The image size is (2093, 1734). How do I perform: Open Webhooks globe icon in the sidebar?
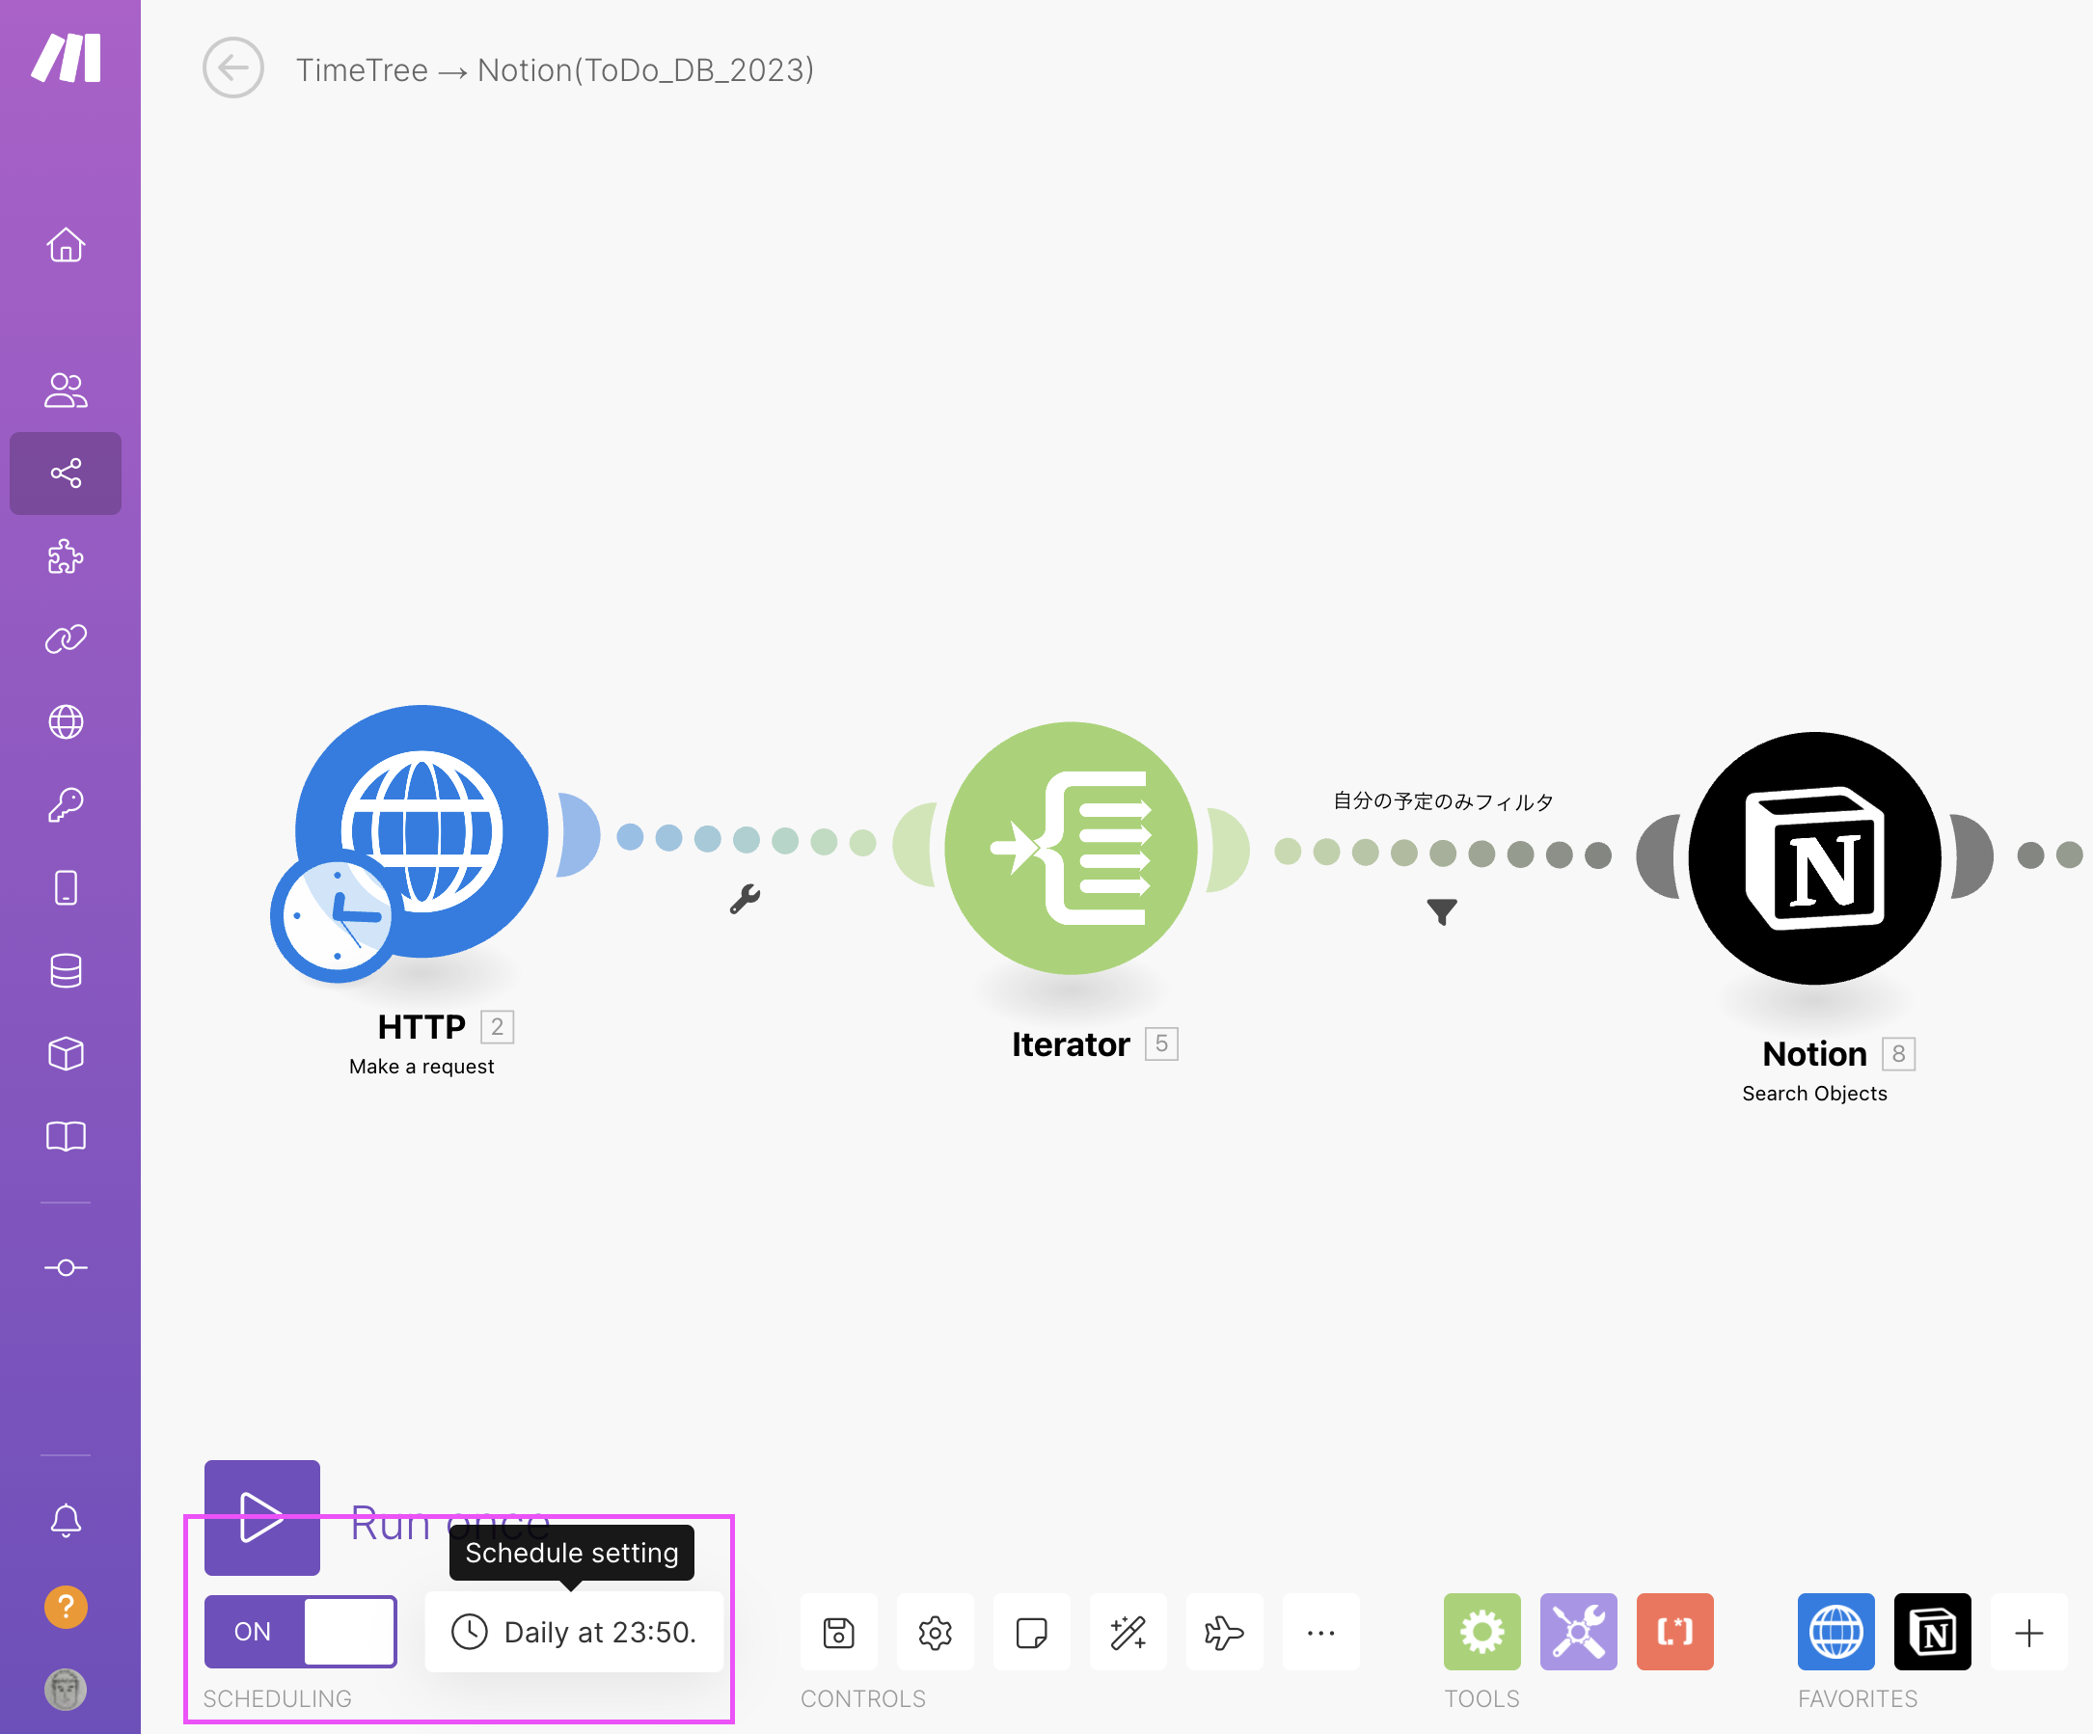(x=66, y=721)
